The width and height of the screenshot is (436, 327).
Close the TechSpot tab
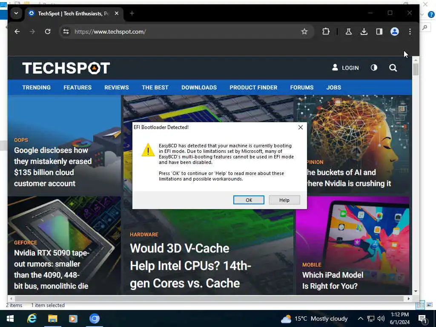point(117,13)
